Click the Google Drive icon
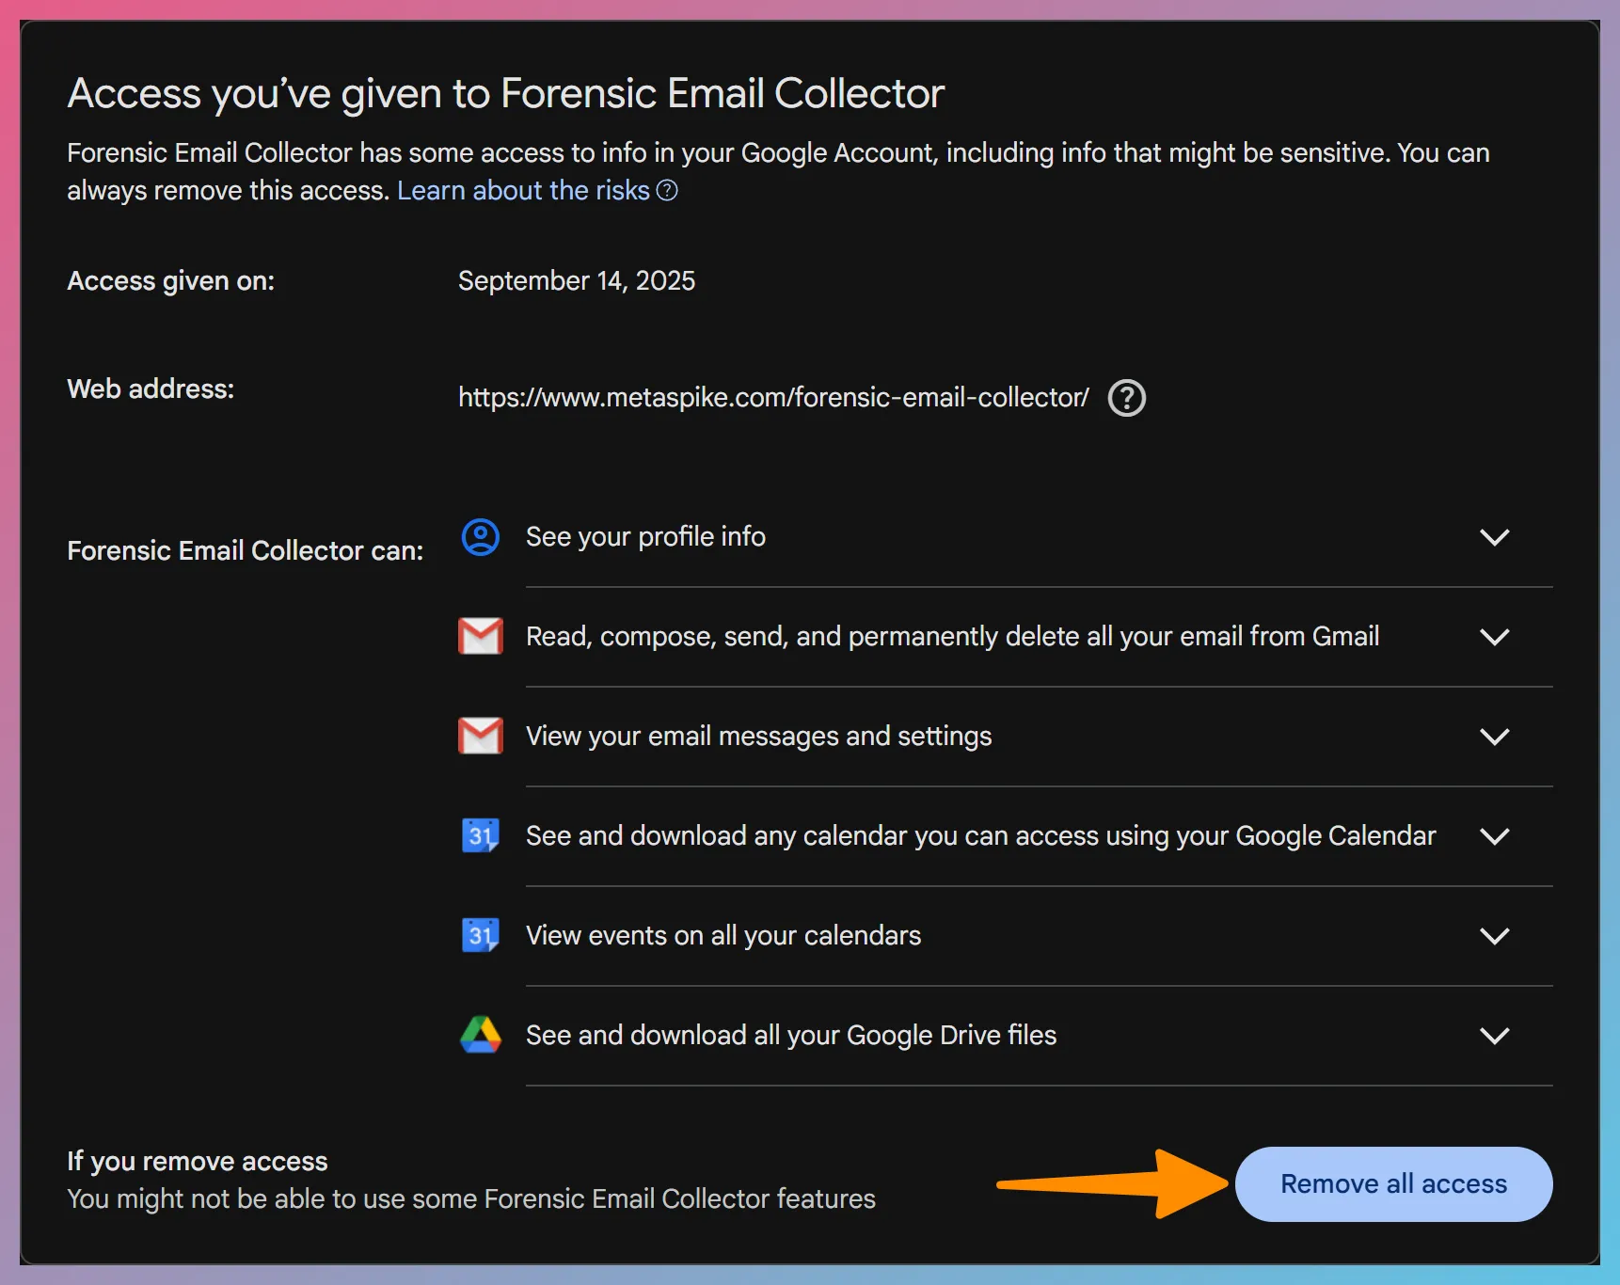This screenshot has width=1620, height=1285. pos(480,1035)
